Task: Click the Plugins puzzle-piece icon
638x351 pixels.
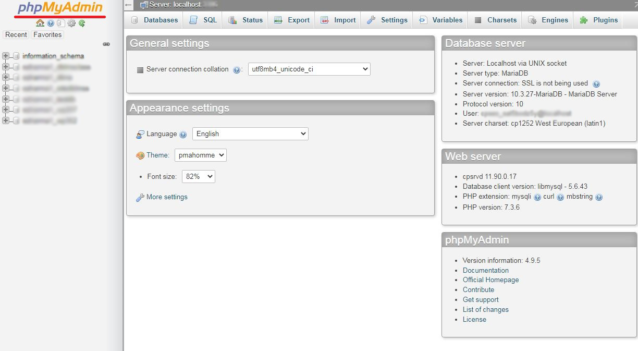Action: pos(583,20)
